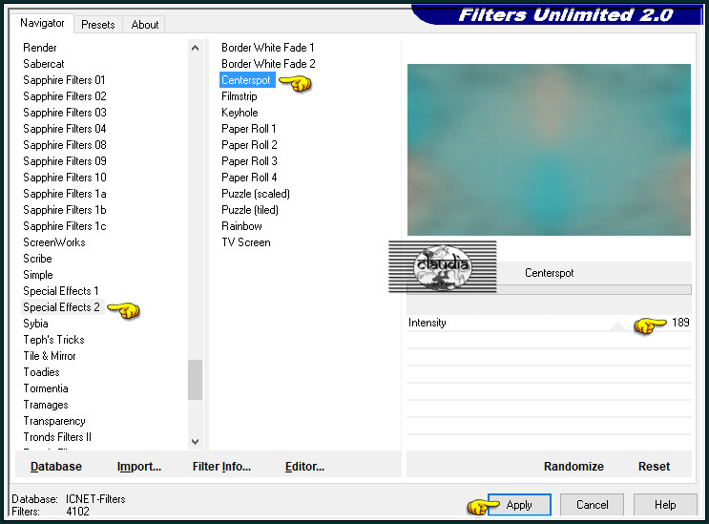
Task: Select Sapphire Filters 1a
Action: tap(65, 194)
